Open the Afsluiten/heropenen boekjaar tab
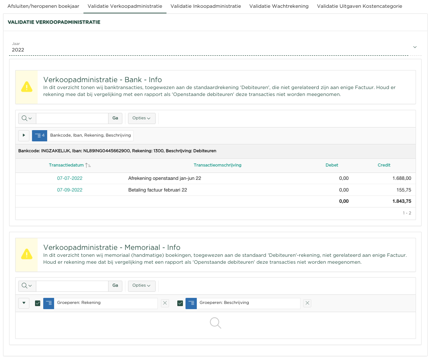Image resolution: width=432 pixels, height=361 pixels. click(x=43, y=6)
